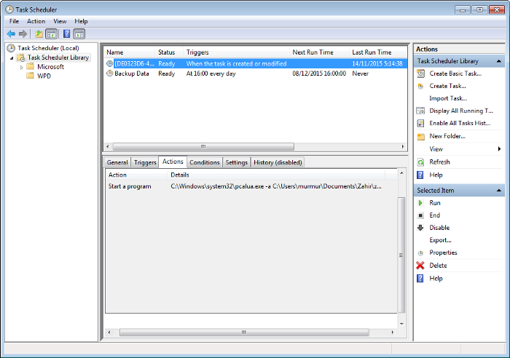Click the Properties action text
The height and width of the screenshot is (358, 510).
coord(443,252)
